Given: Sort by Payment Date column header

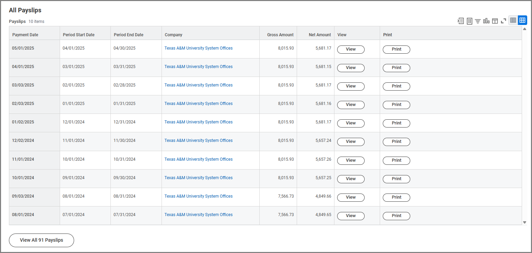Looking at the screenshot, I should tap(25, 35).
